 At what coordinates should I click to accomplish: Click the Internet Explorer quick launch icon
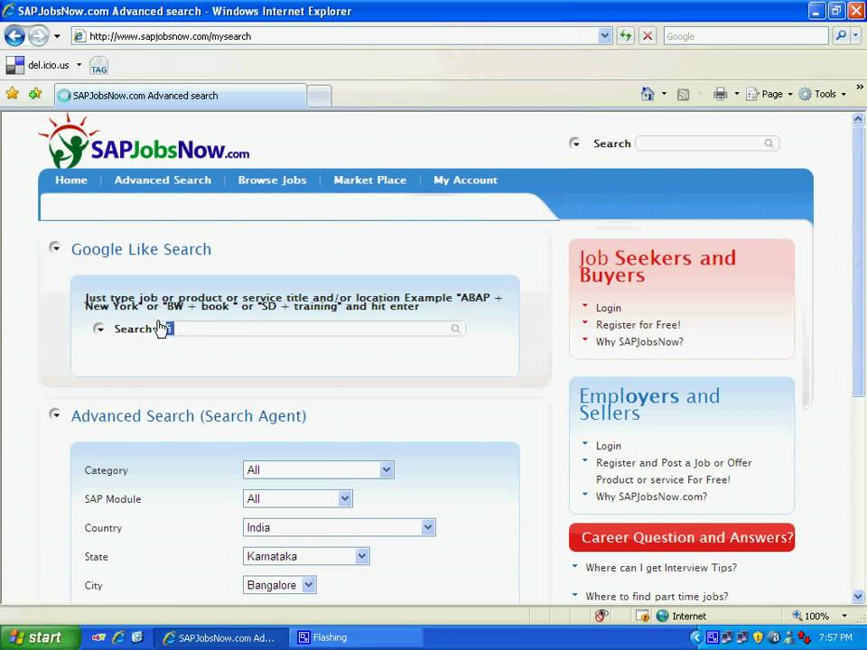pos(117,637)
